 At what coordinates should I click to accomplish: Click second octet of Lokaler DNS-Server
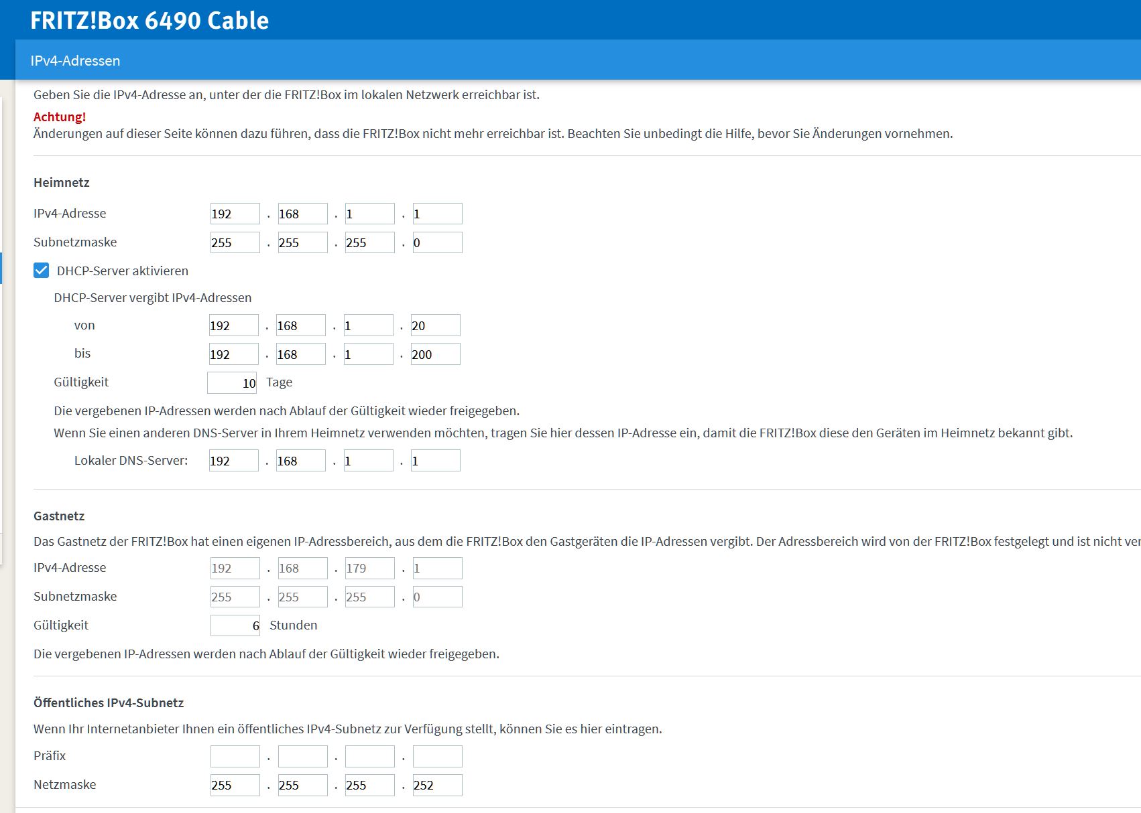300,461
